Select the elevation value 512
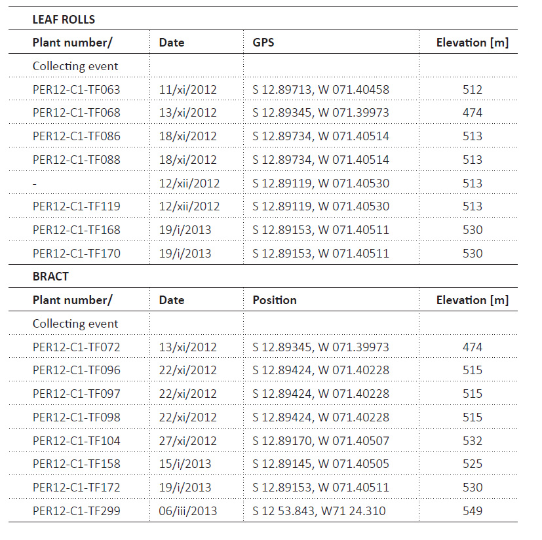The height and width of the screenshot is (540, 542). (473, 90)
